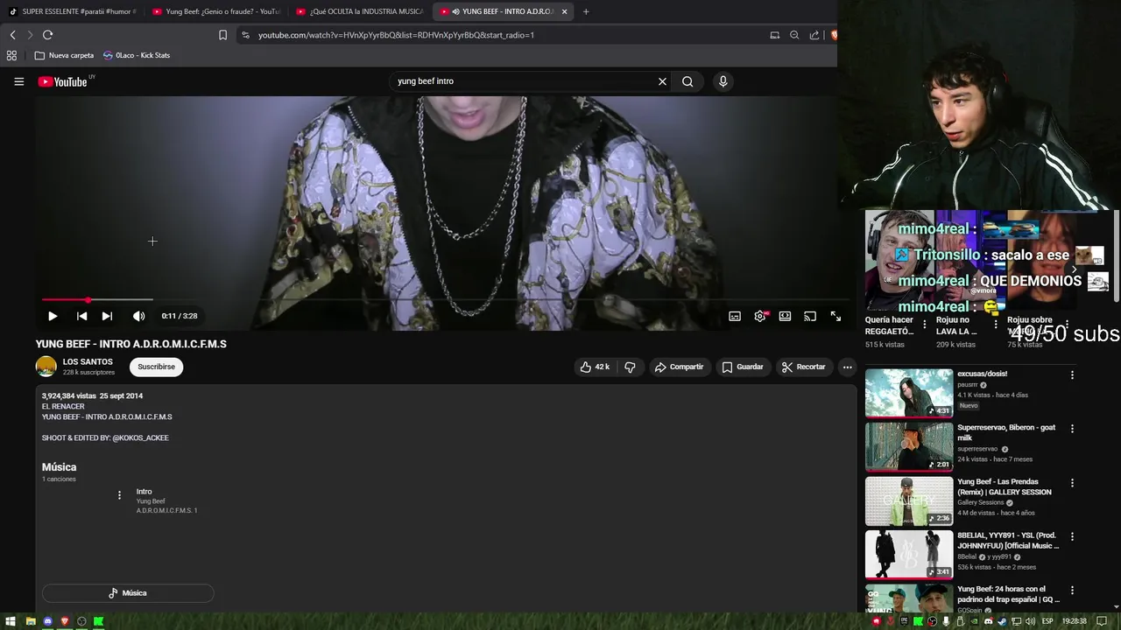
Task: Switch to Yung Beef ¿Genio o fraude? tab
Action: pyautogui.click(x=216, y=11)
